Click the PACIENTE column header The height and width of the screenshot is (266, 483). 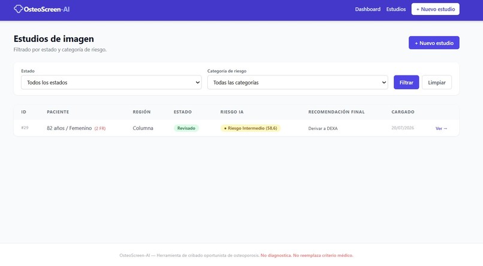[58, 112]
